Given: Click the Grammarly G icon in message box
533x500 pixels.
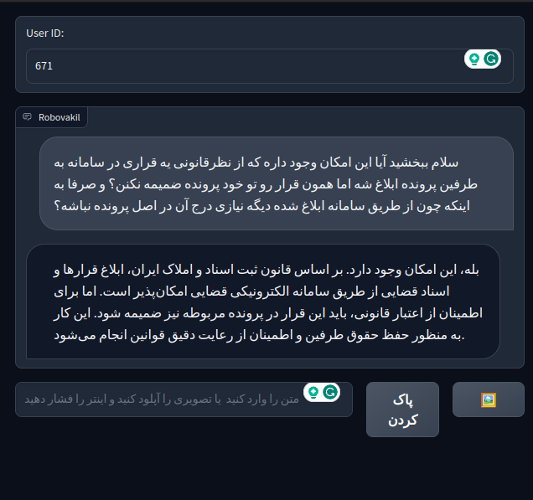Looking at the screenshot, I should pos(330,392).
